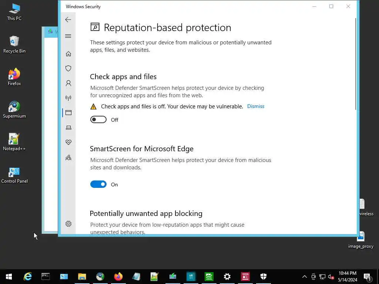This screenshot has height=284, width=379.
Task: Click the network tray icon
Action: (x=322, y=277)
